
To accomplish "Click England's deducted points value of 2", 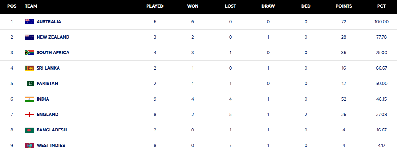I will coord(306,115).
